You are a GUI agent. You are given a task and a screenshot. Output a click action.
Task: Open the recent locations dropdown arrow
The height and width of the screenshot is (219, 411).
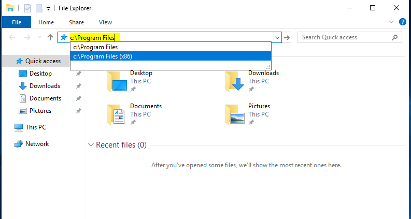point(39,37)
